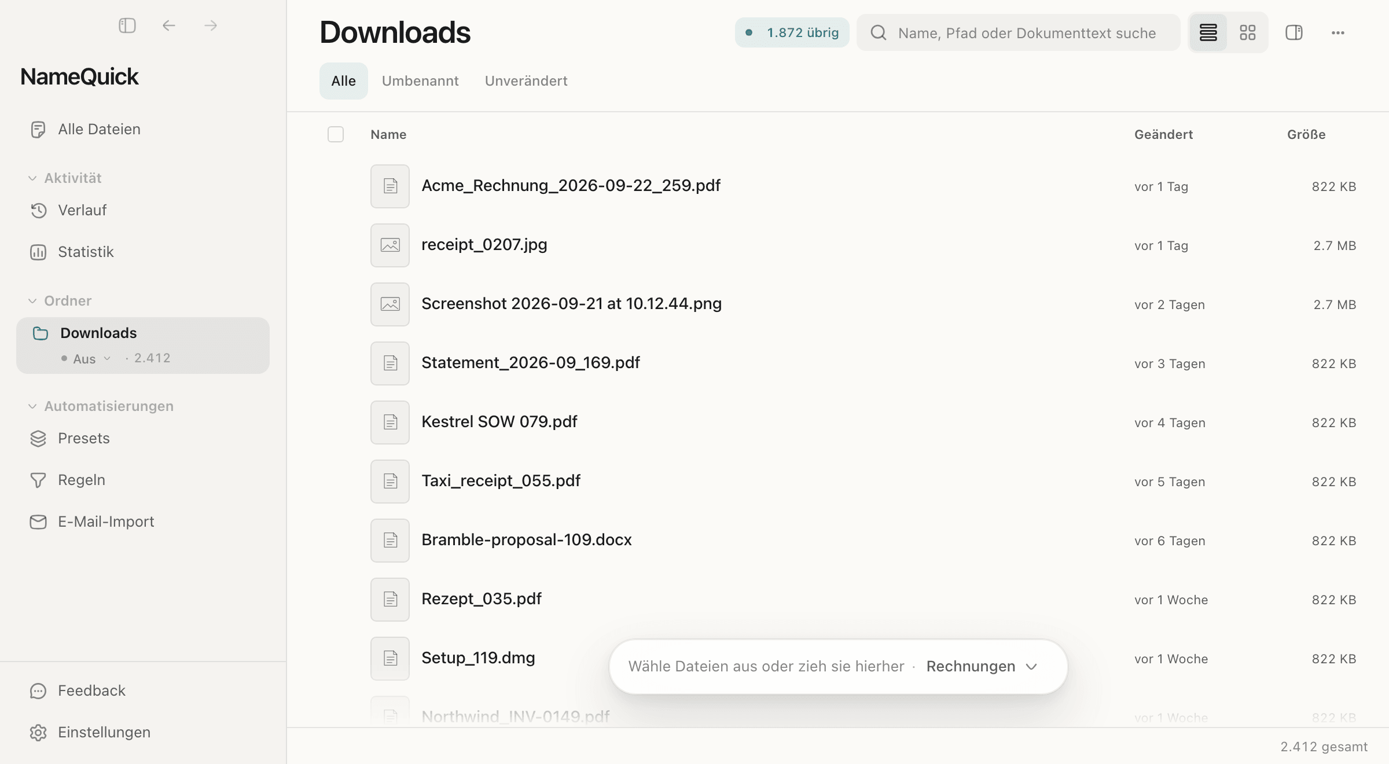
Task: Open Verlauf history
Action: (x=143, y=210)
